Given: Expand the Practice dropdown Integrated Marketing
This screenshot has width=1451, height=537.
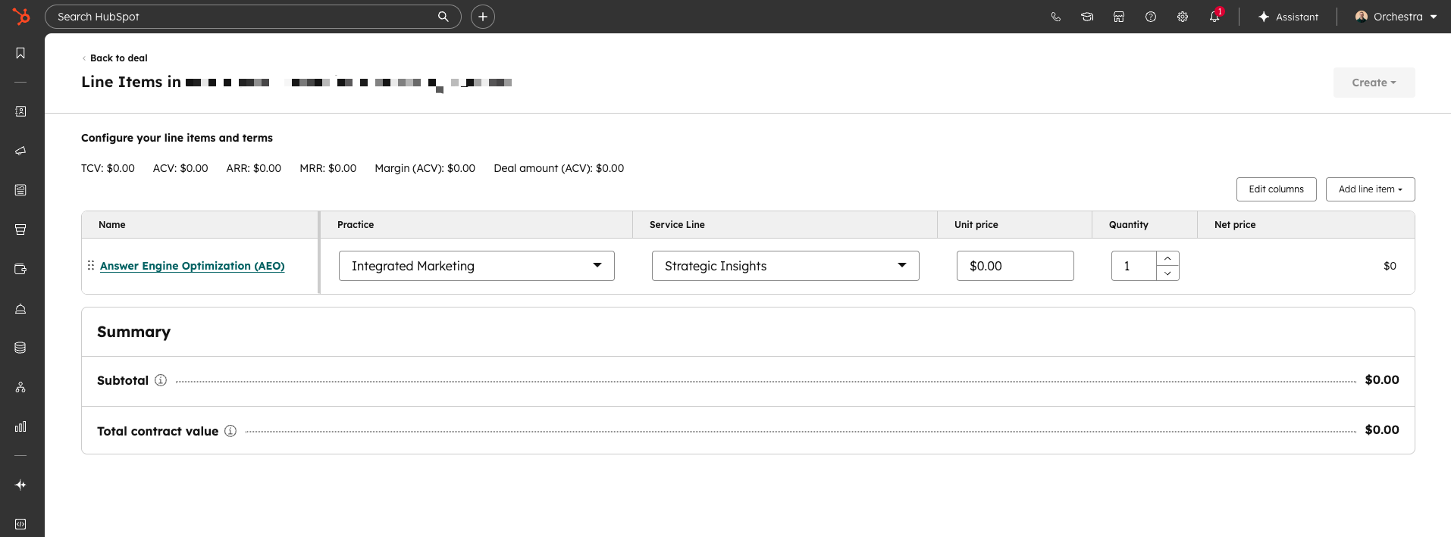Looking at the screenshot, I should (x=476, y=266).
